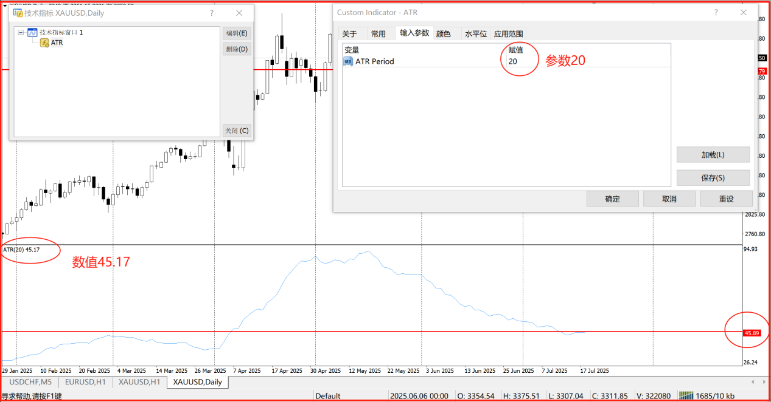771x402 pixels.
Task: Confirm with the 确定 button
Action: click(613, 199)
